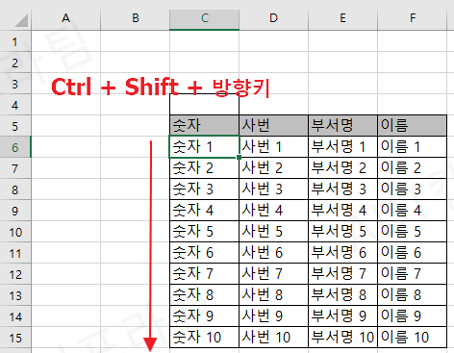Click cell containing 이름 1
Screen dimensions: 454x353
[x=412, y=147]
